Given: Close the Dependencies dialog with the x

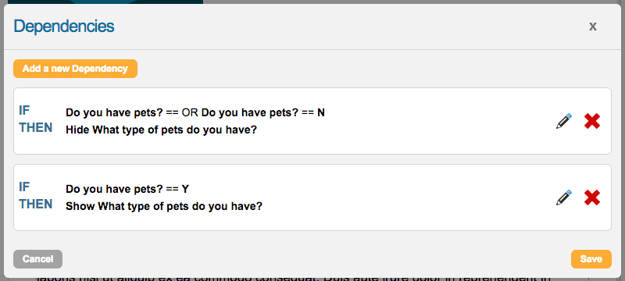Looking at the screenshot, I should coord(593,27).
